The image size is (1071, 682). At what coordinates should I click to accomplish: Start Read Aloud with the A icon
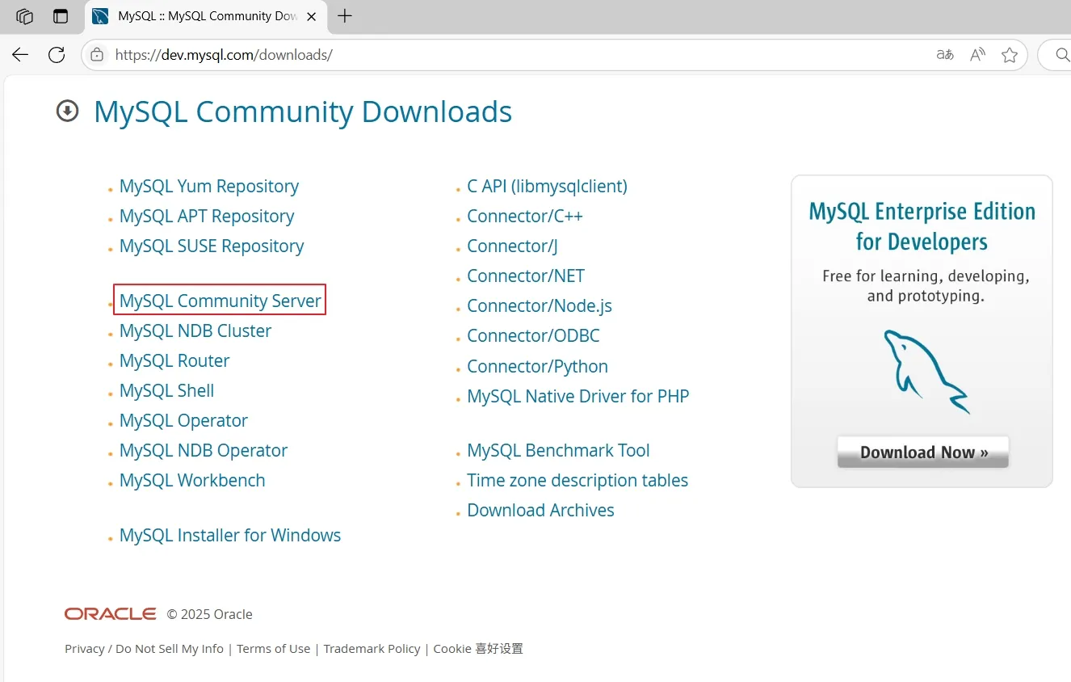click(x=977, y=55)
